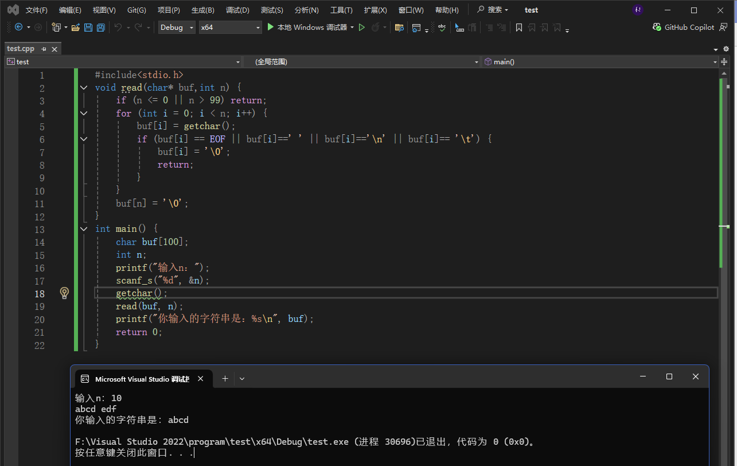The width and height of the screenshot is (737, 466).
Task: Click the window layout icon after Find in Files
Action: click(417, 27)
